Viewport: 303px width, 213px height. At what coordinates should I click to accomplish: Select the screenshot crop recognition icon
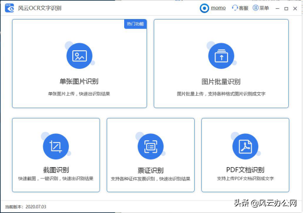[56, 146]
